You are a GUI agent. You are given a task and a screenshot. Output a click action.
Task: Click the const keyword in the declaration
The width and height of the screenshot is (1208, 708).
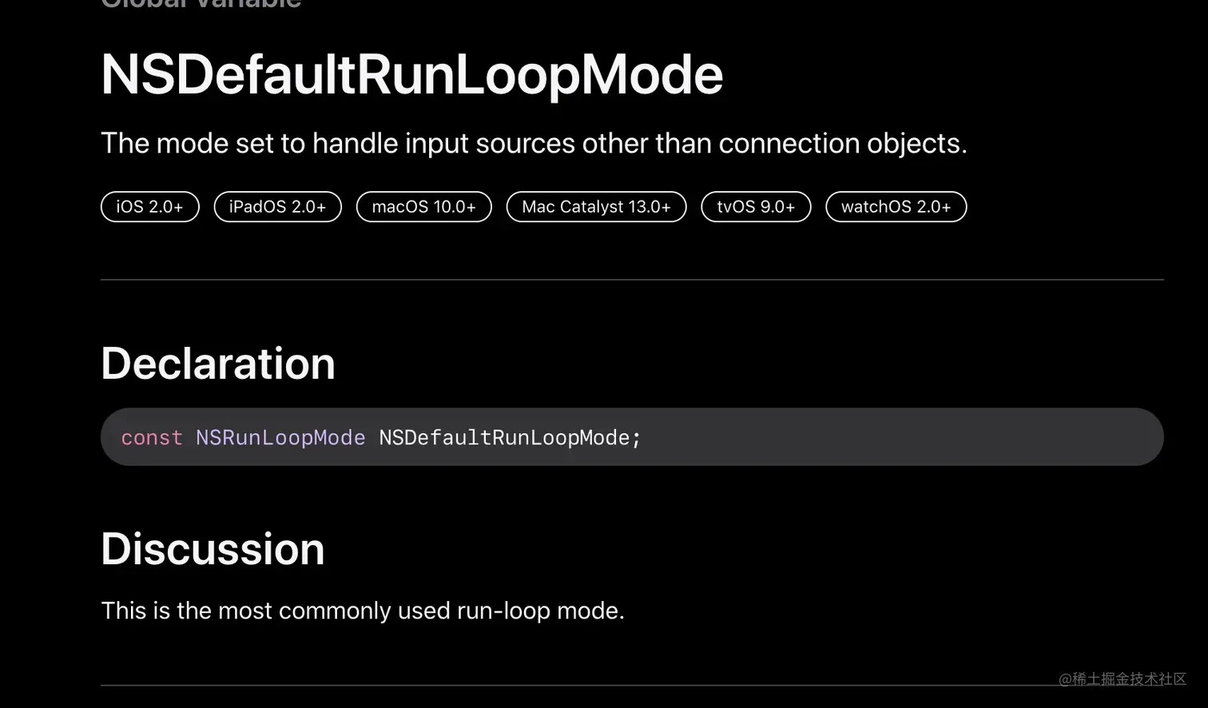click(x=152, y=438)
